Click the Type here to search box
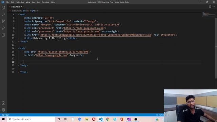 31,119
